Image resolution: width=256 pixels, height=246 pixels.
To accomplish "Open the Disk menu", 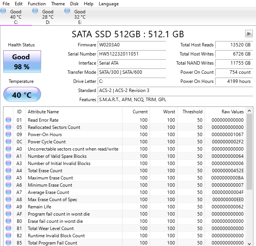I will pyautogui.click(x=74, y=3).
